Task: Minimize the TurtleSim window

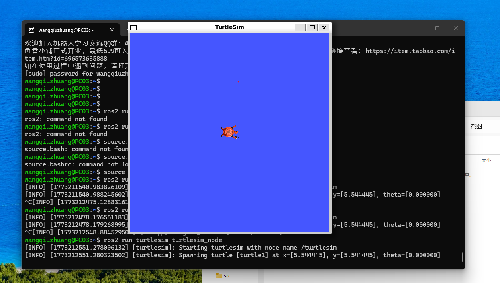Action: pyautogui.click(x=300, y=27)
